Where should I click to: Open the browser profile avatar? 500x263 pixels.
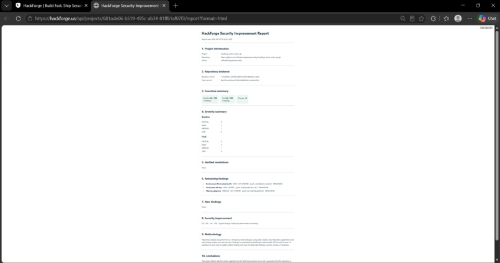click(458, 19)
